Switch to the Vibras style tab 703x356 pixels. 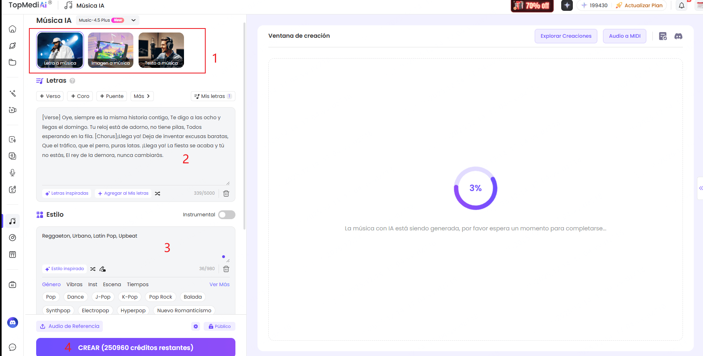pos(74,285)
